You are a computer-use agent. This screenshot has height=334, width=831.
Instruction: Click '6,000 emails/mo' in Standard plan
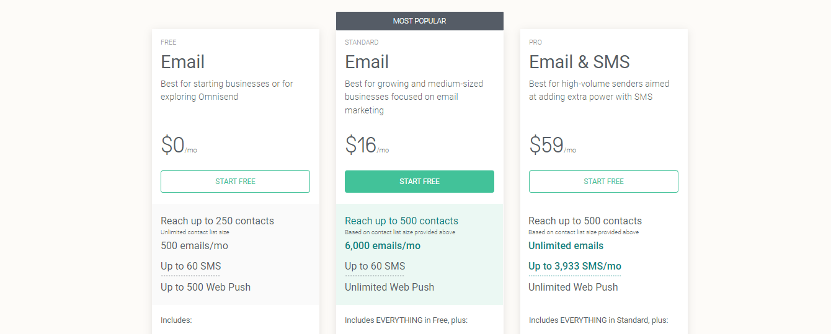(x=382, y=246)
